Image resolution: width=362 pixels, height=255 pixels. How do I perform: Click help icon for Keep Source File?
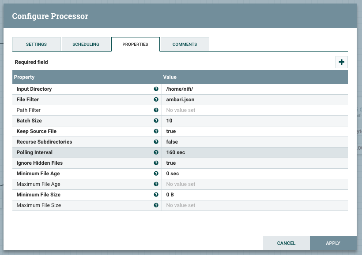coord(156,131)
